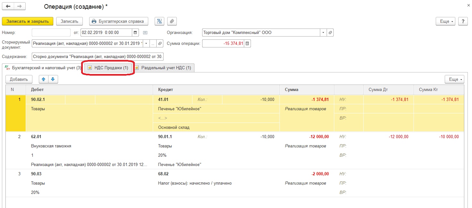
Task: Add a new entry with Добавить
Action: coord(19,79)
